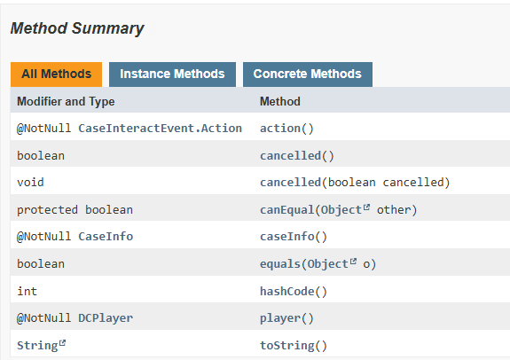Screen dimensions: 510x360
Task: Open the CaseInteractEvent.Action type link
Action: pos(160,129)
